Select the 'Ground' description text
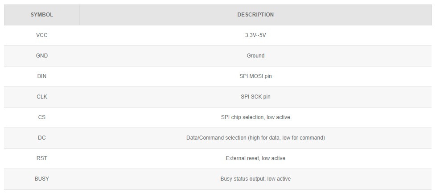The width and height of the screenshot is (436, 194). (255, 56)
